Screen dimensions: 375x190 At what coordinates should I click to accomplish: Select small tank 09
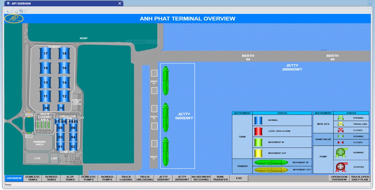point(46,108)
